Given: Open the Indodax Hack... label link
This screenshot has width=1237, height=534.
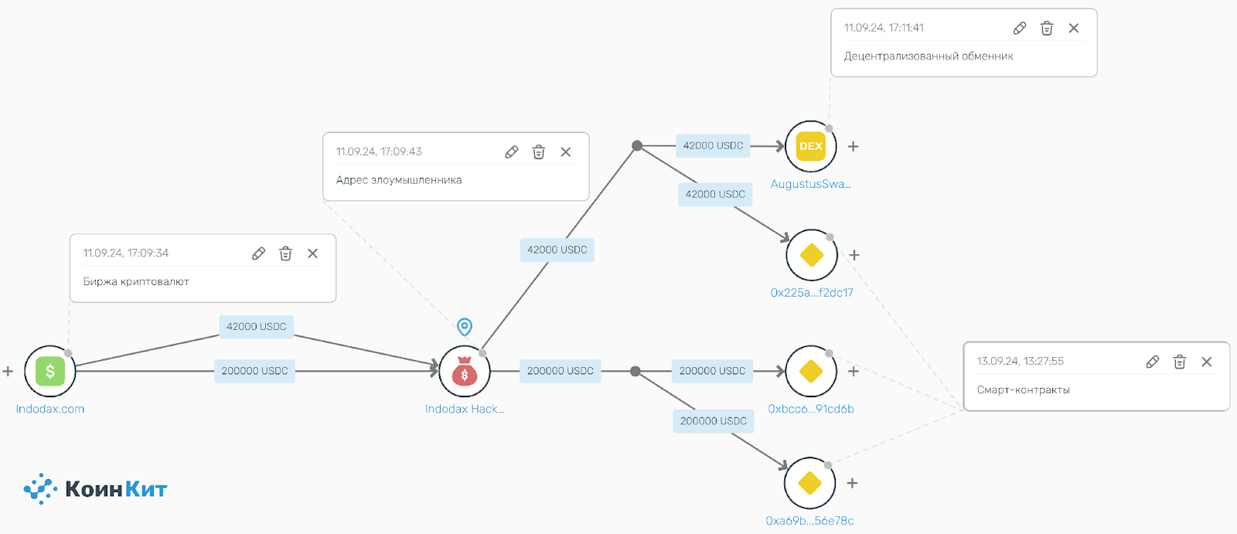Looking at the screenshot, I should click(465, 409).
